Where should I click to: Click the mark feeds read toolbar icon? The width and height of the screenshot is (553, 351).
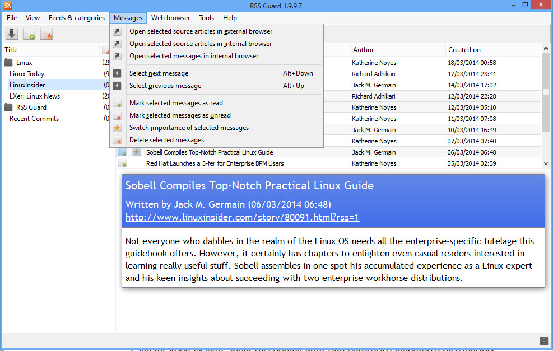point(29,34)
